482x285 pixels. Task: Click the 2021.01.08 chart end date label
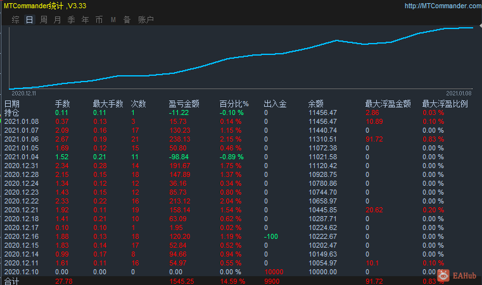click(459, 94)
